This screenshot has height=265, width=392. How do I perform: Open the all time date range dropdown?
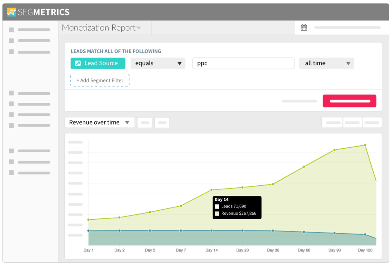(326, 63)
